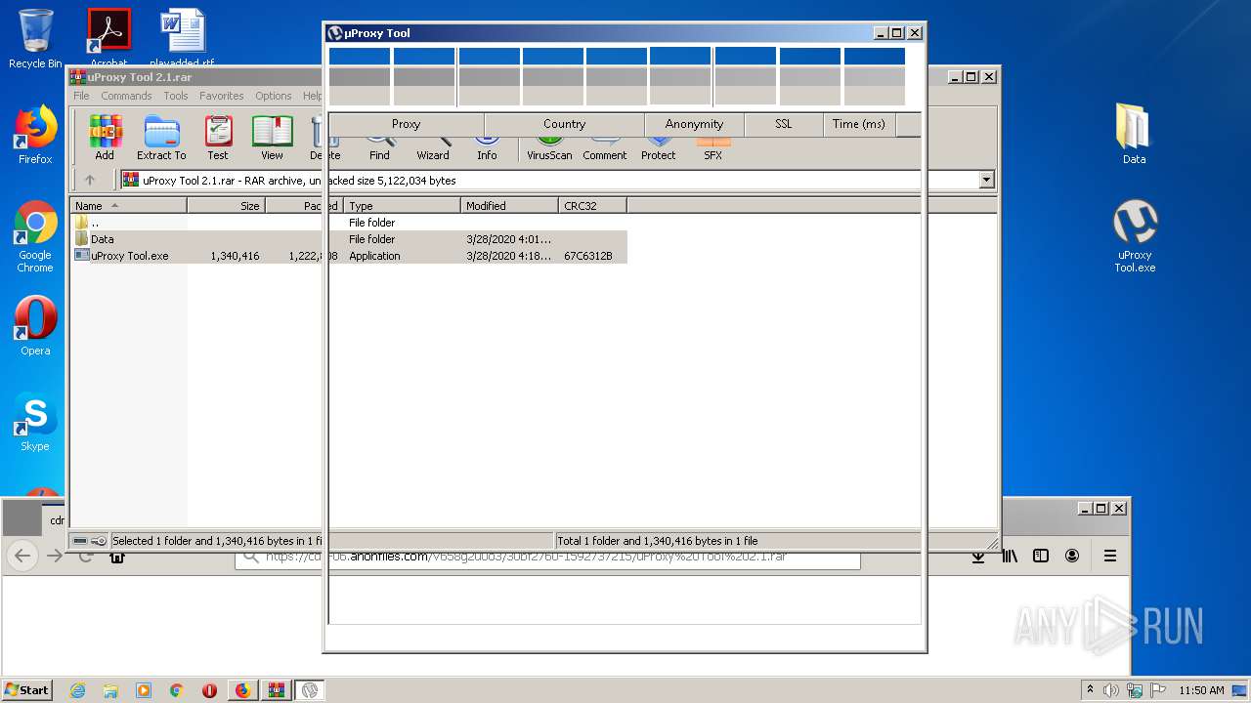Click the Add button in WinRAR toolbar
This screenshot has width=1251, height=703.
[105, 138]
